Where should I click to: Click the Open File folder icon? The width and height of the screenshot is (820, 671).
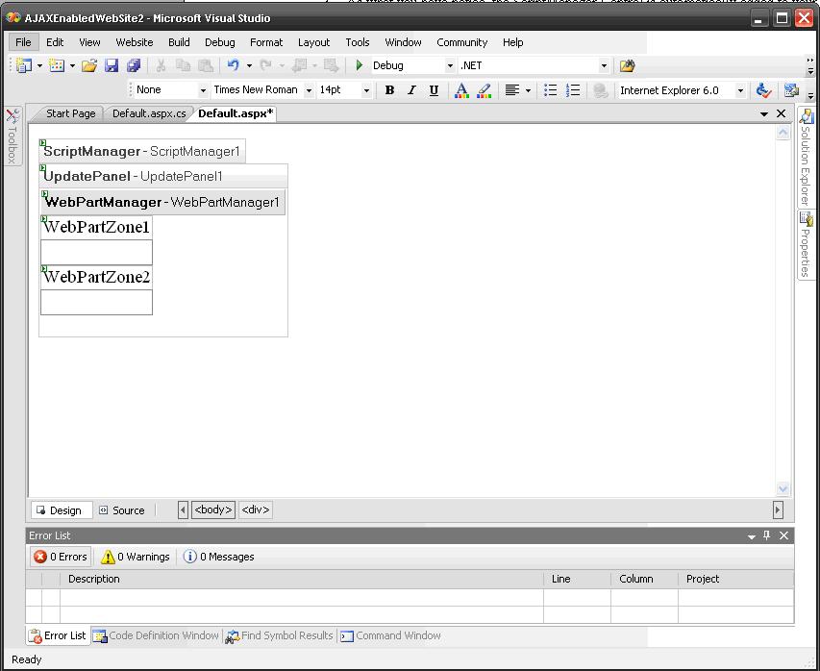click(89, 65)
